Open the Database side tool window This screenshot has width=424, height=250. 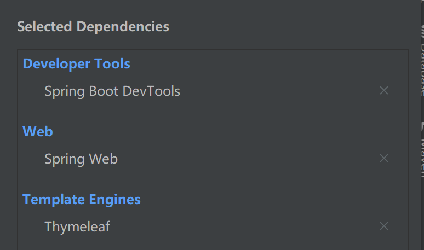pos(422,61)
